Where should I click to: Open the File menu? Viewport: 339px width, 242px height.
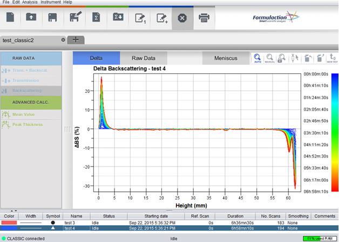[x=6, y=2]
